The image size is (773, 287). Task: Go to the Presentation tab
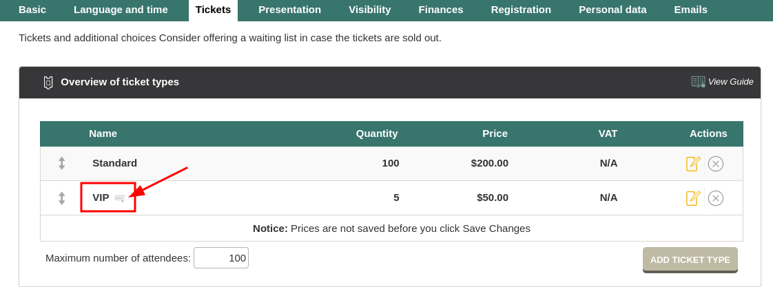point(289,10)
